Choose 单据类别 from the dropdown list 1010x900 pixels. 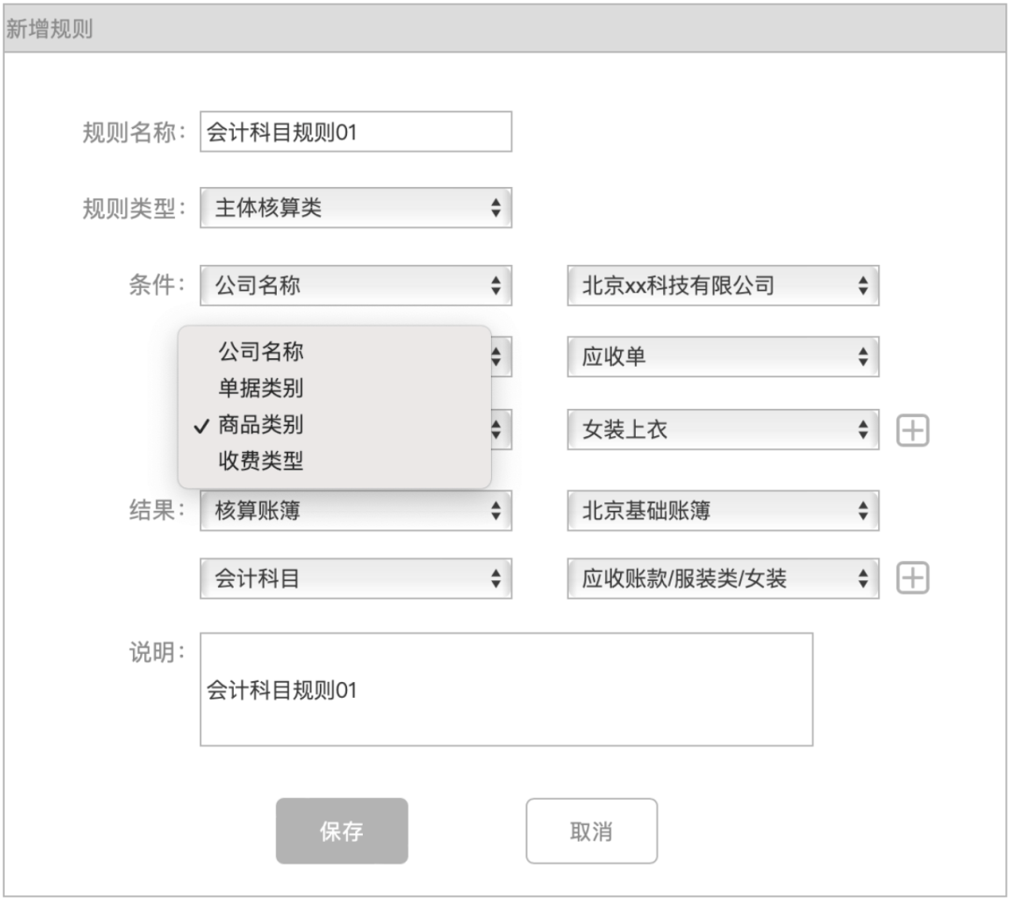(261, 388)
